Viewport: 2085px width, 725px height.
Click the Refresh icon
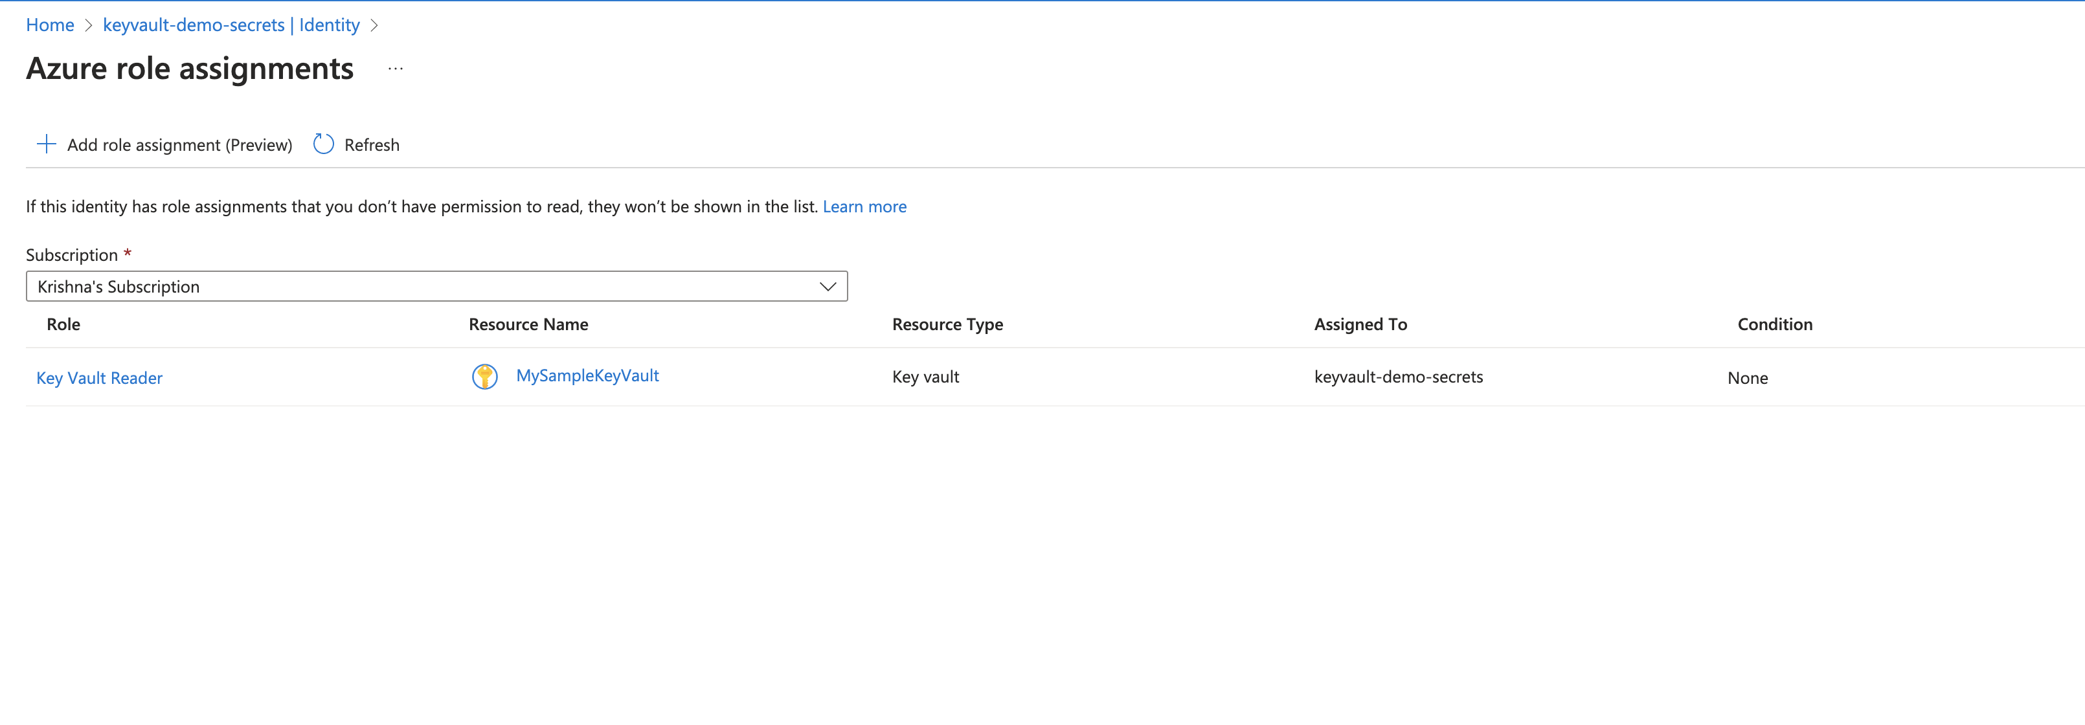click(323, 144)
